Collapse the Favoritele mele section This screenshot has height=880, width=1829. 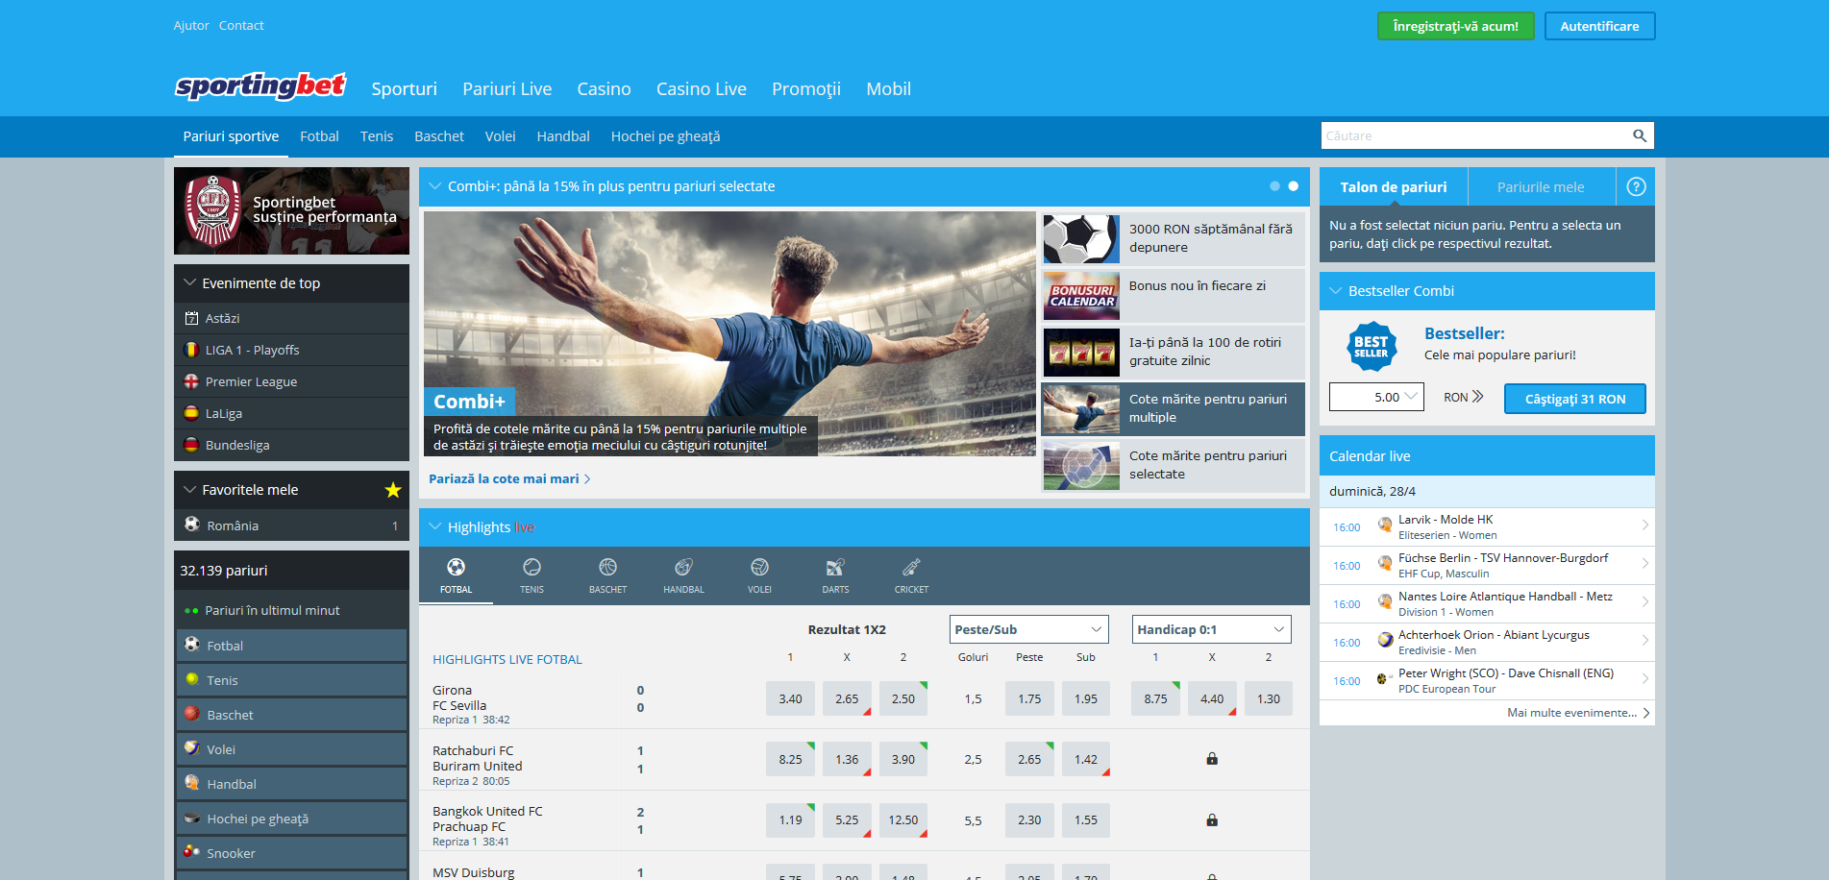[x=189, y=490]
